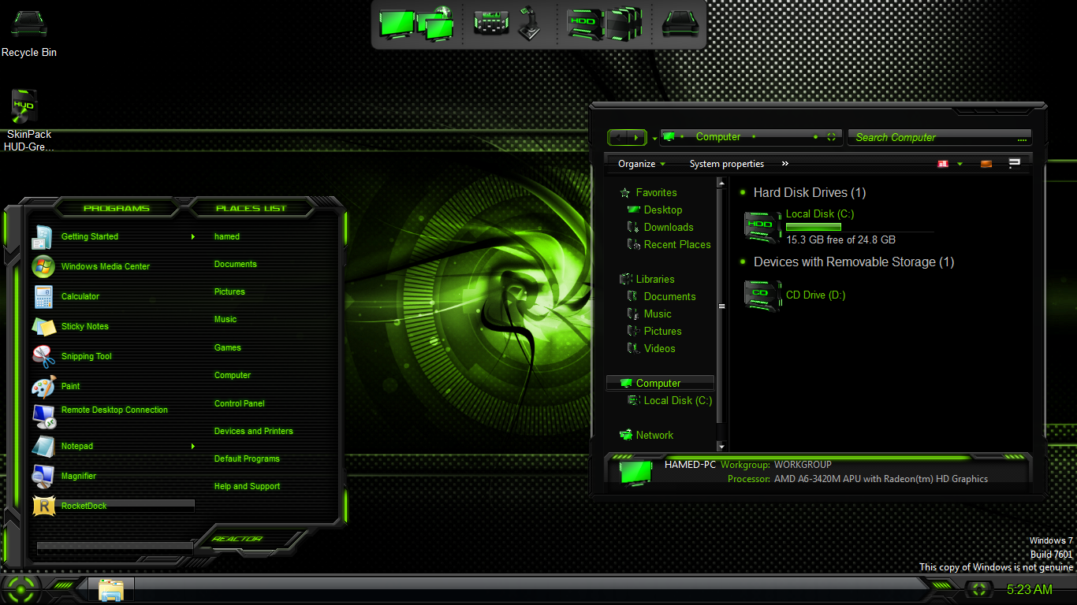Screen dimensions: 1077x605
Task: Open Notepad from the programs list
Action: point(76,446)
